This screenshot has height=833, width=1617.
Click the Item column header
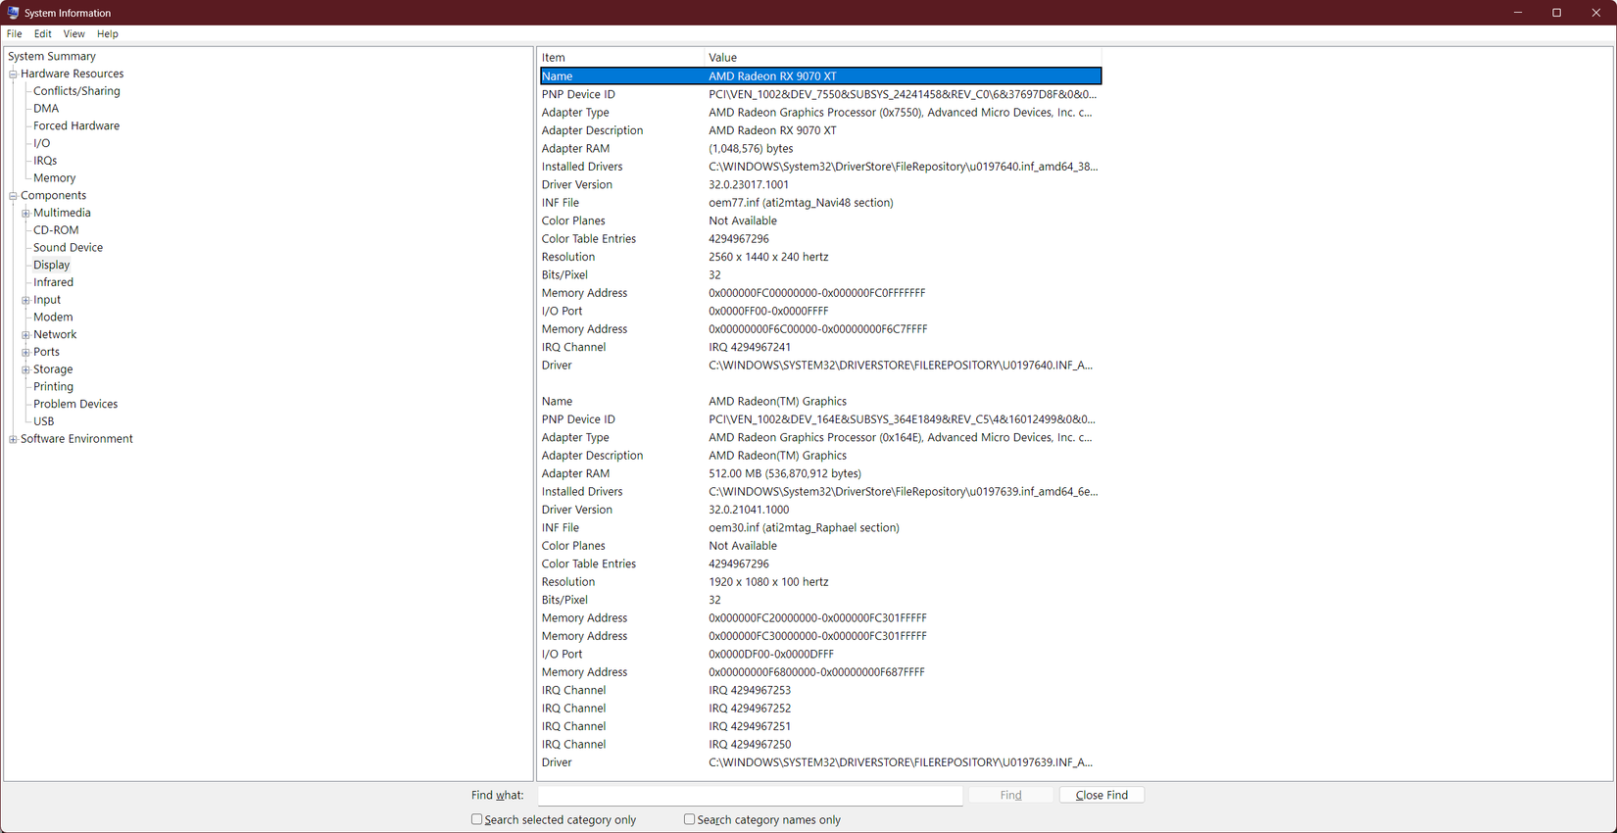tap(621, 58)
